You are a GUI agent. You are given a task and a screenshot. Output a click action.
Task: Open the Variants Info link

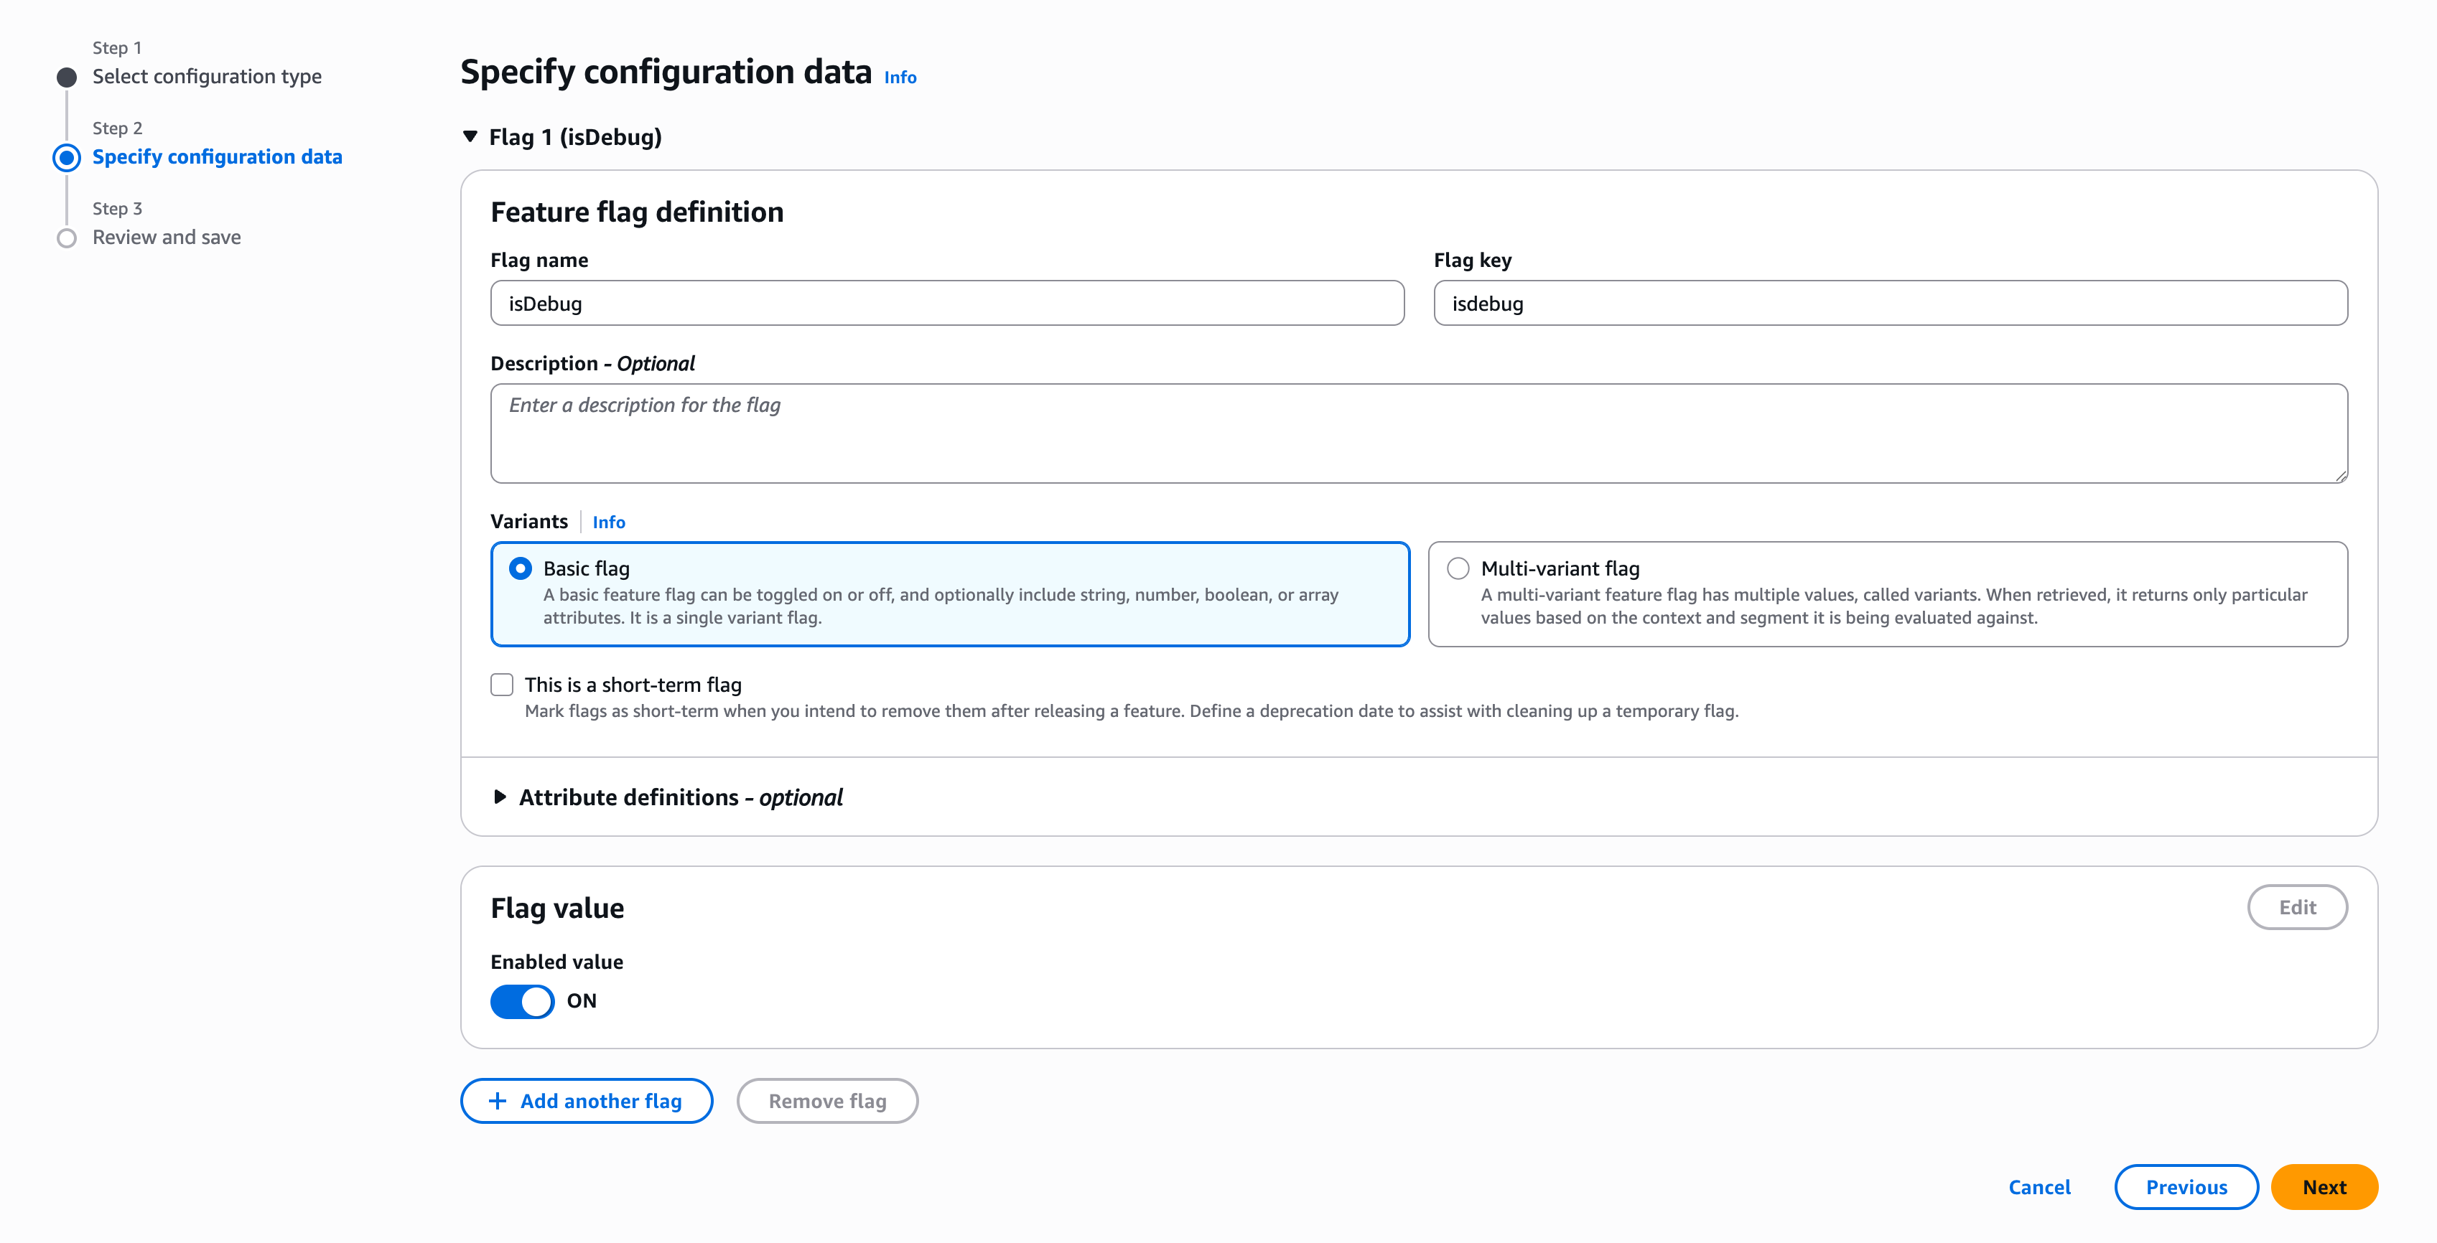608,522
